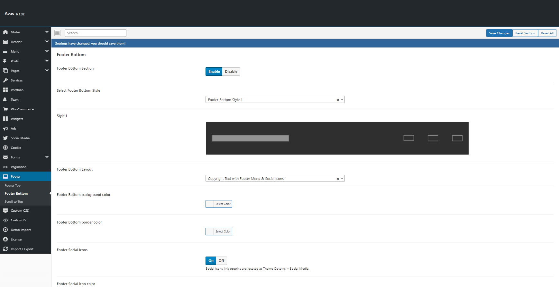This screenshot has width=559, height=287.
Task: Open the Footer Bottom Layout dropdown
Action: pos(275,179)
